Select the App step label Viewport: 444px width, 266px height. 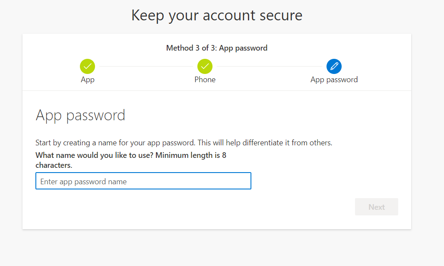click(87, 80)
